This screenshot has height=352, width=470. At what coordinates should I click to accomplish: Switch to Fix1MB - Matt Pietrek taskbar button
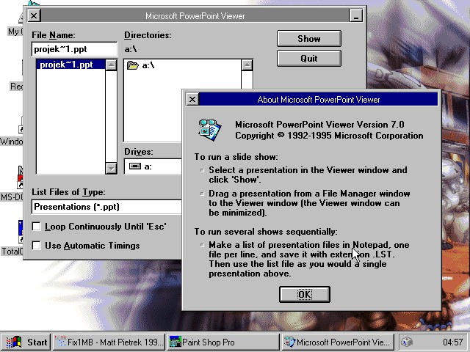coord(109,342)
